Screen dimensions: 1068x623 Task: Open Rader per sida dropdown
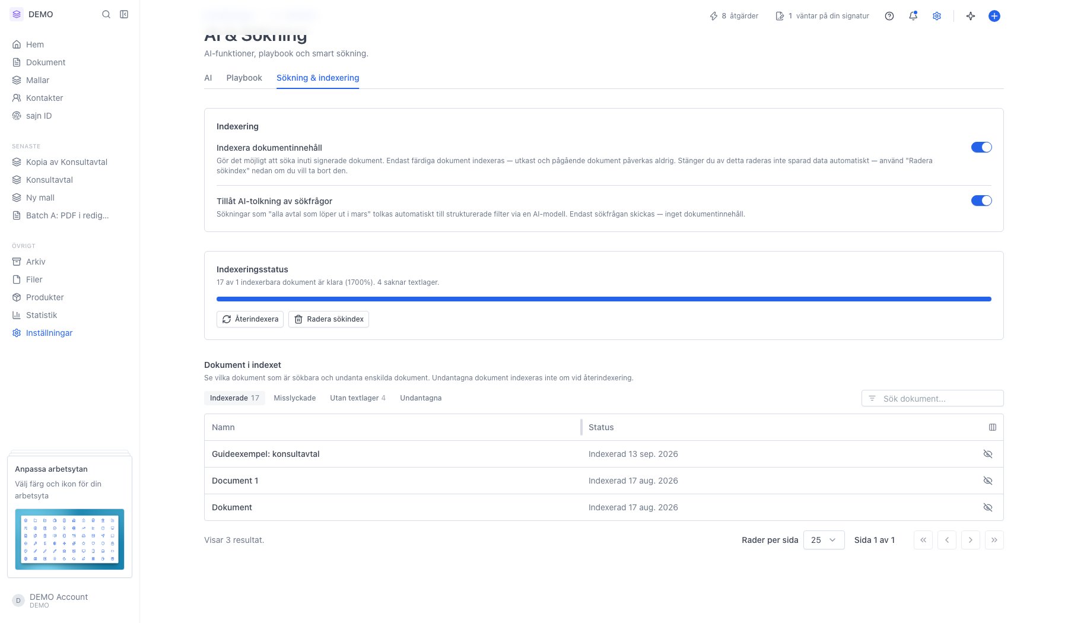coord(824,540)
